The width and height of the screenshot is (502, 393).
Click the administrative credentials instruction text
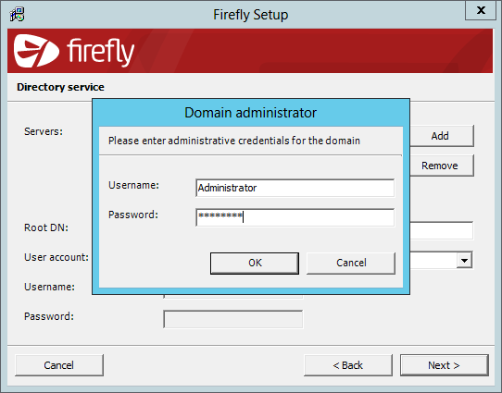(x=234, y=141)
